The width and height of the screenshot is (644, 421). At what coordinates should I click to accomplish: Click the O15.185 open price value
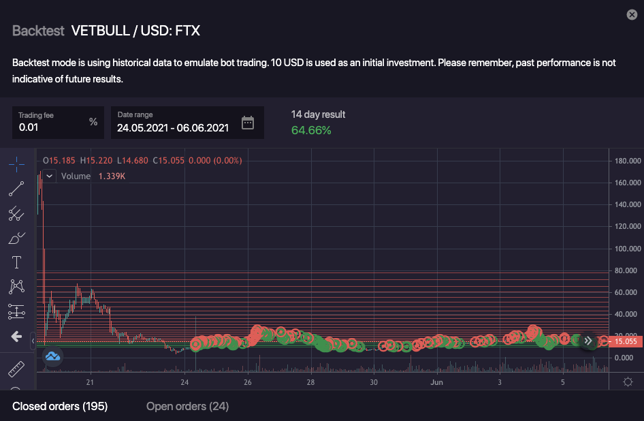coord(59,161)
